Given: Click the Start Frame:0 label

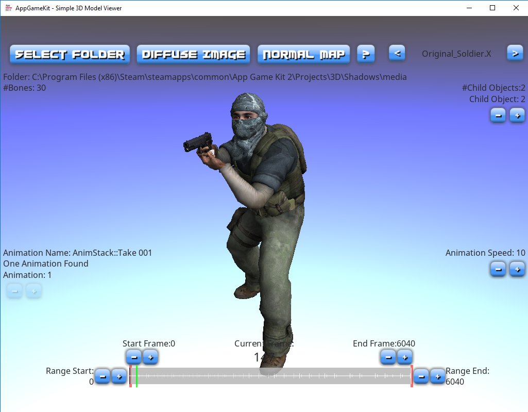Looking at the screenshot, I should coord(149,343).
